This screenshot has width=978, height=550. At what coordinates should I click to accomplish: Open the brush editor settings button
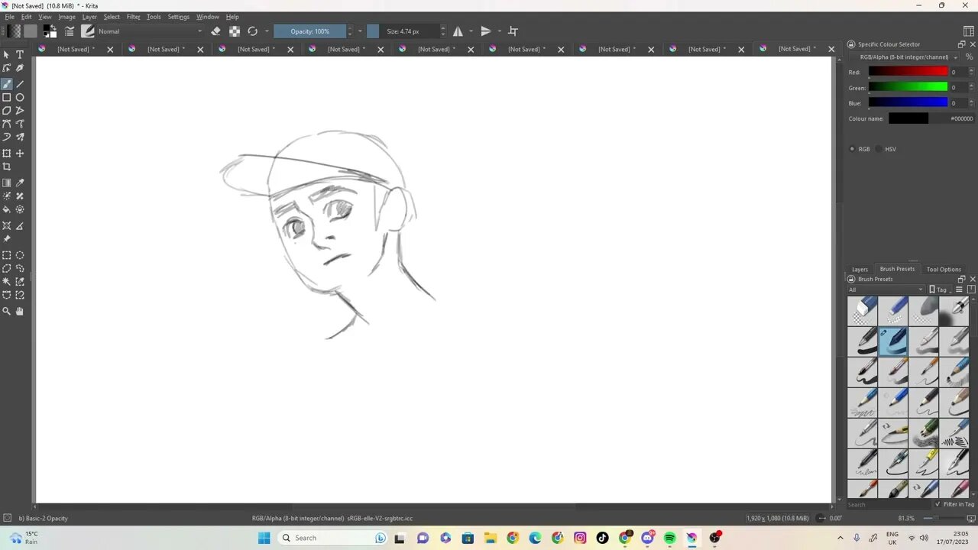point(70,31)
